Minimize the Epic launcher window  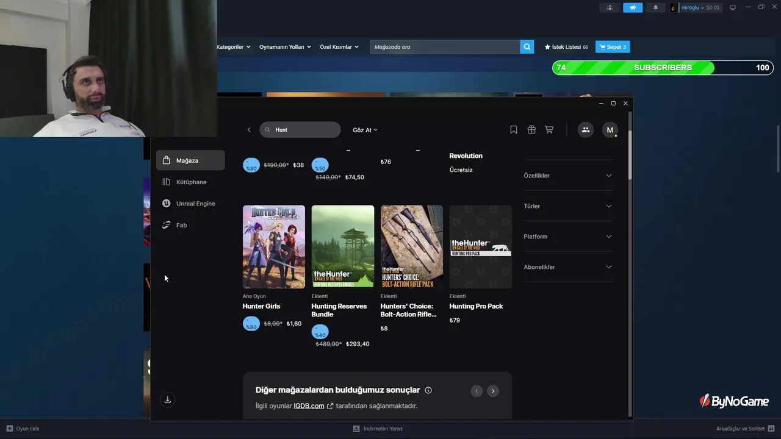[601, 104]
